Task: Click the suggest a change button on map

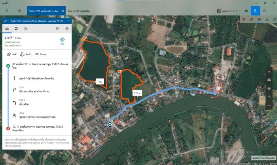Action: tap(264, 158)
